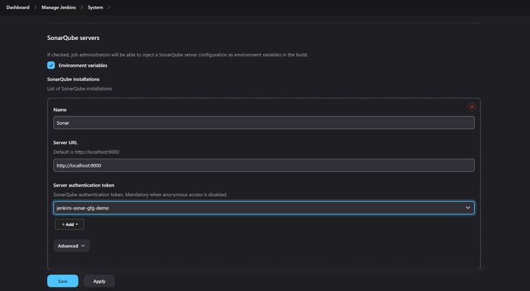Image resolution: width=530 pixels, height=291 pixels.
Task: Click chevron after System breadcrumb
Action: coord(109,7)
